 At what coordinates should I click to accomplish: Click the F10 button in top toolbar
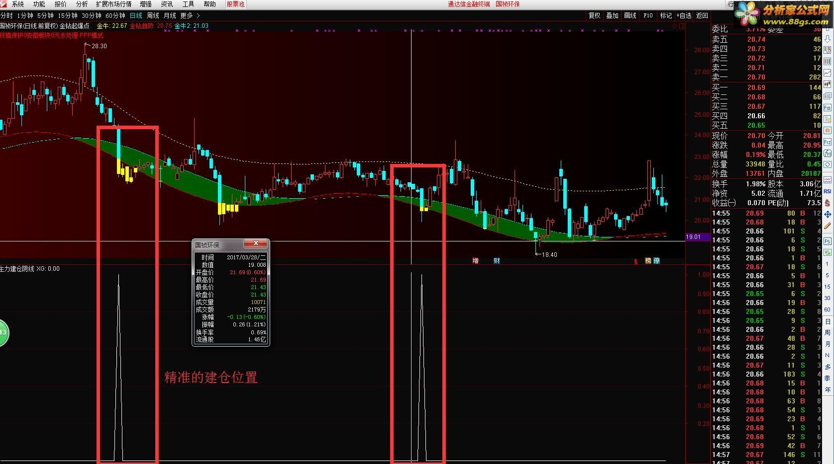click(x=648, y=16)
